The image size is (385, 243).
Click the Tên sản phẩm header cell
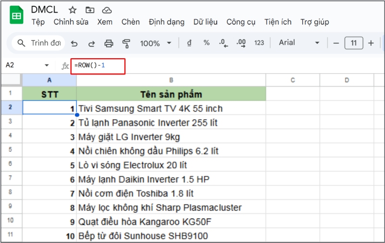tap(171, 94)
